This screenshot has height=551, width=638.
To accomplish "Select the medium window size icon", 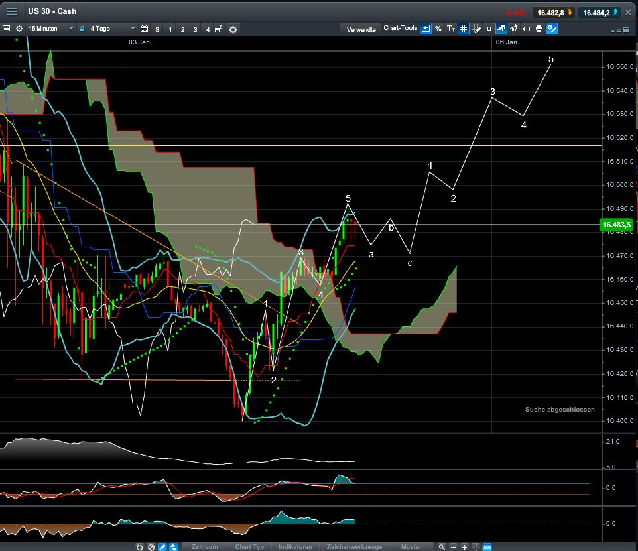I will pos(619,31).
